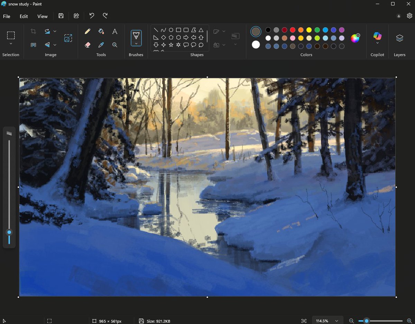Zoom out with the minus button
This screenshot has height=324, width=415.
(x=351, y=321)
